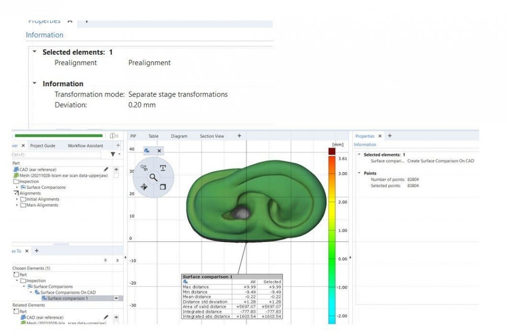Select the Surface comparison 1 tree item
This screenshot has width=507, height=336.
coord(67,298)
